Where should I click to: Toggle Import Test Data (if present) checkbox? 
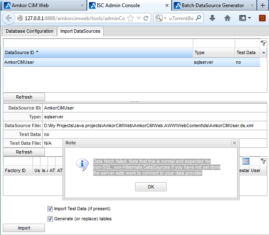pyautogui.click(x=50, y=209)
